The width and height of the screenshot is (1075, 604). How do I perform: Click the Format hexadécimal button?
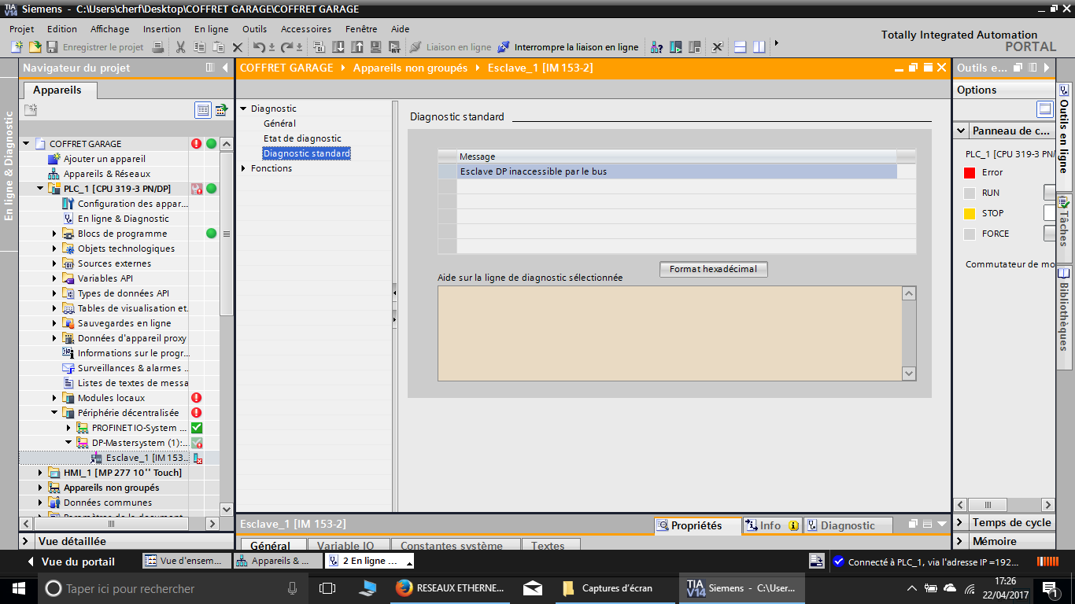point(713,269)
